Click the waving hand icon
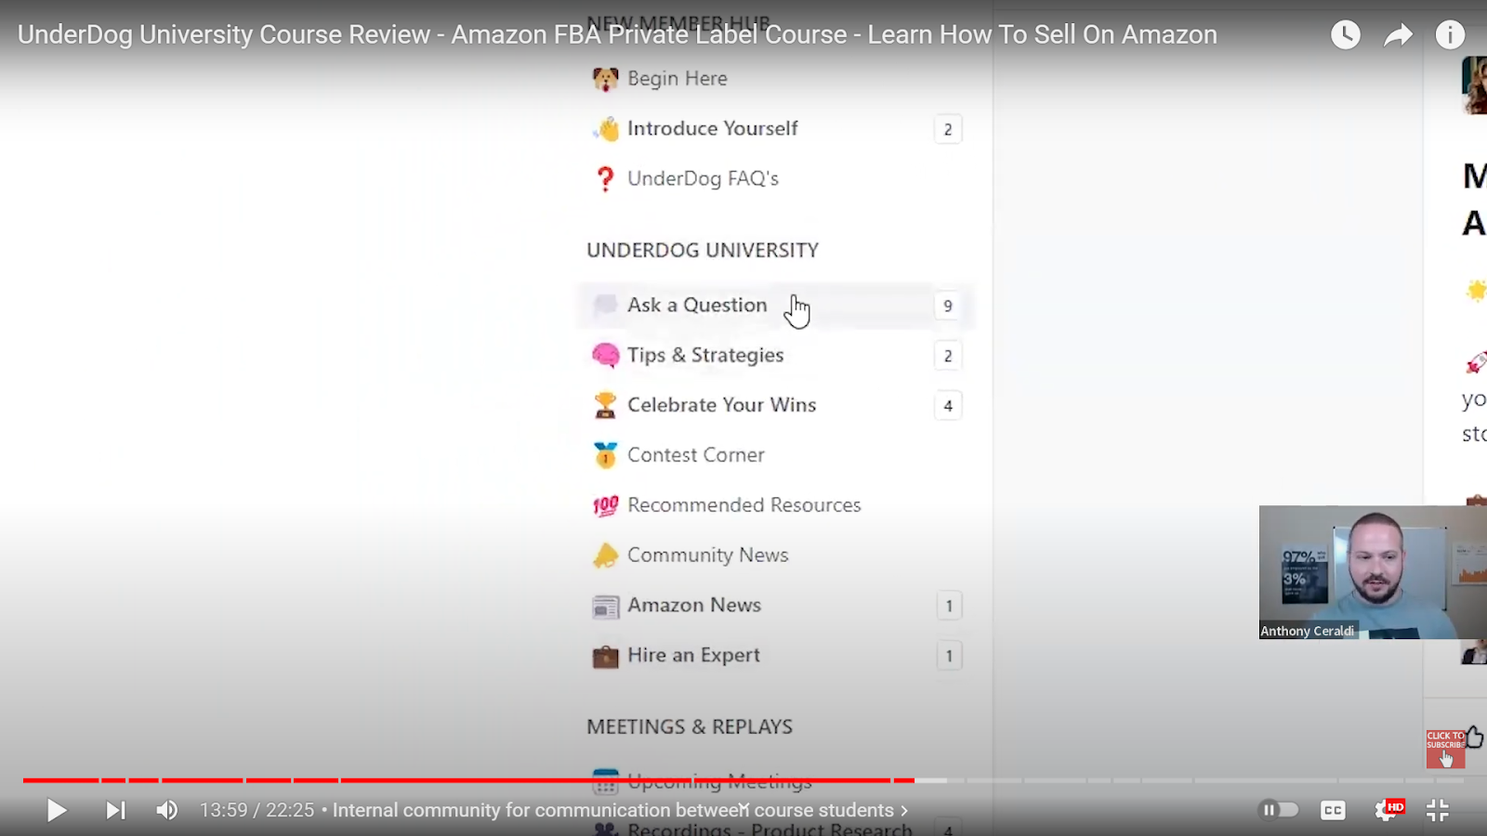The height and width of the screenshot is (836, 1487). [605, 129]
